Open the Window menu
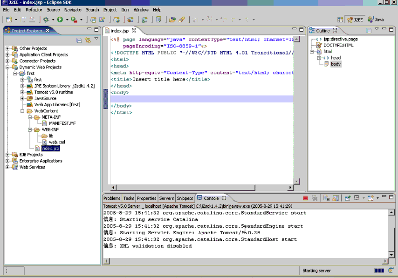Viewport: 398px width, 278px height. (141, 10)
